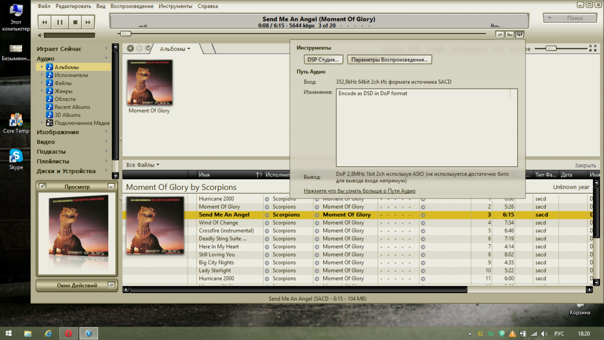This screenshot has height=340, width=604.
Task: Click the Жанры music note icon
Action: pos(49,91)
